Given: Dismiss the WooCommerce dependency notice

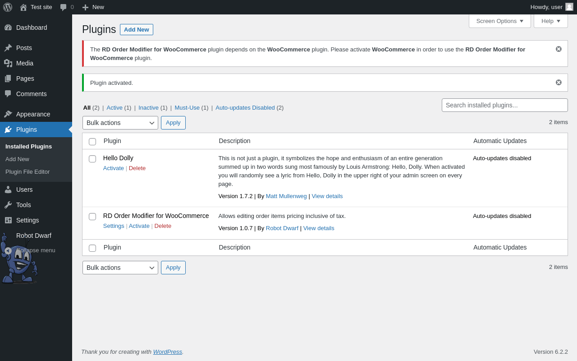Looking at the screenshot, I should point(559,49).
